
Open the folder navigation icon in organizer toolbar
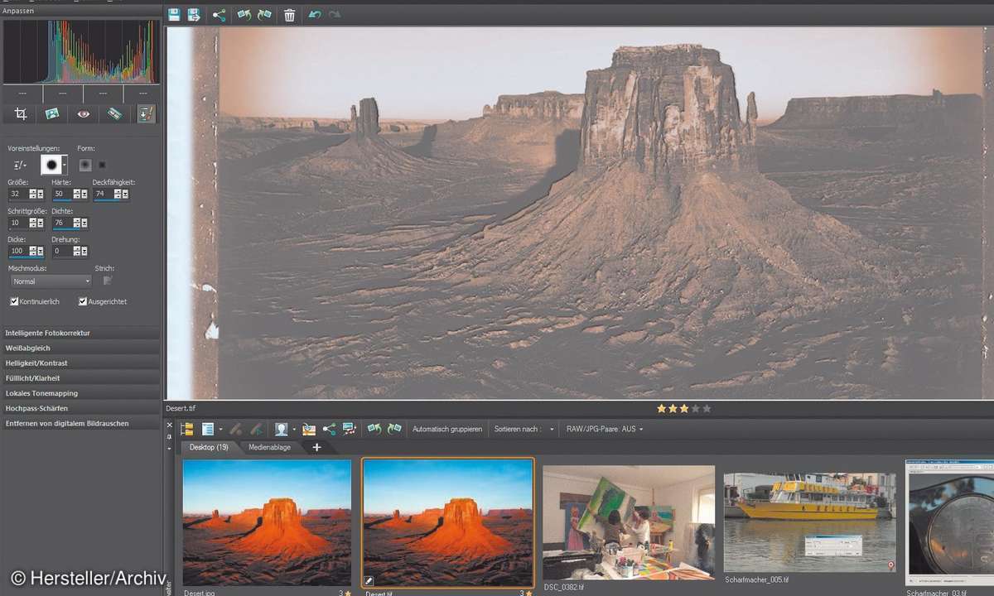(187, 429)
